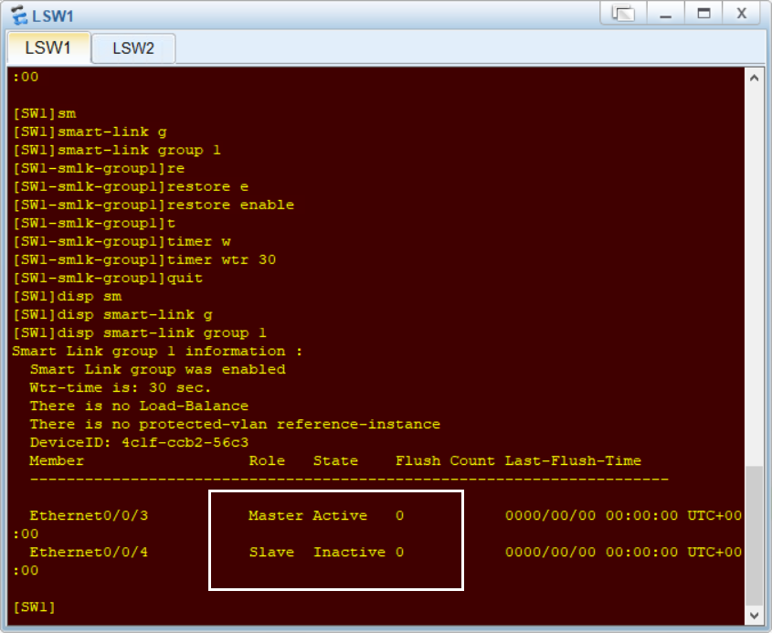Image resolution: width=772 pixels, height=633 pixels.
Task: Click 'There is no Load-Balance' line
Action: [139, 406]
